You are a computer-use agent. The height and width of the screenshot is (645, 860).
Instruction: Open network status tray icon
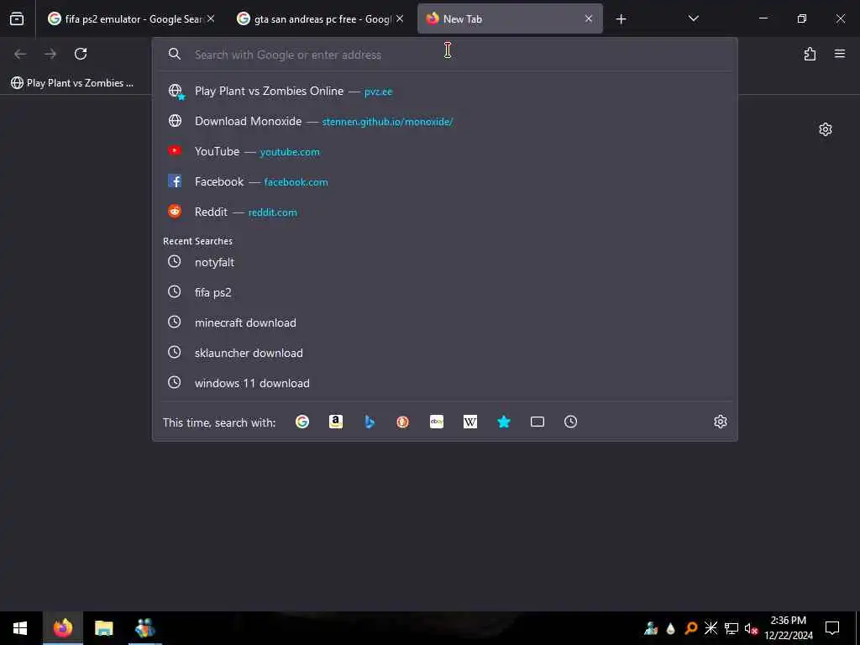pyautogui.click(x=732, y=628)
